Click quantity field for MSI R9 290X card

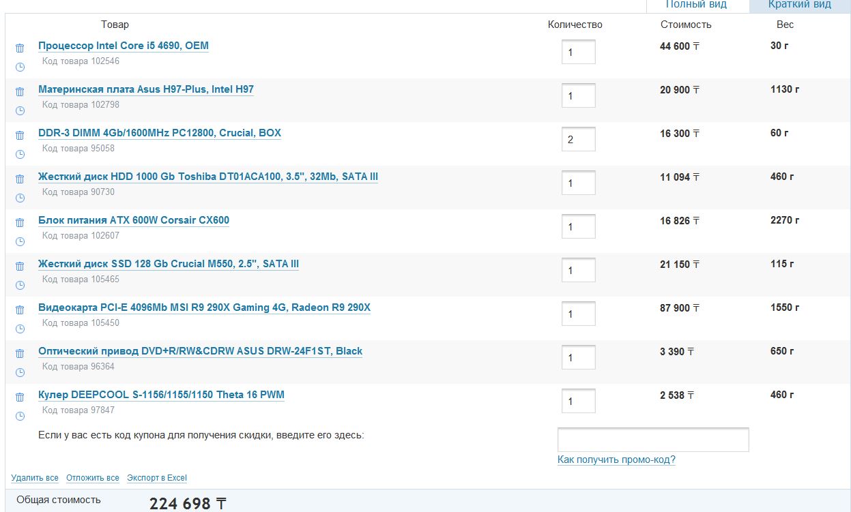579,314
